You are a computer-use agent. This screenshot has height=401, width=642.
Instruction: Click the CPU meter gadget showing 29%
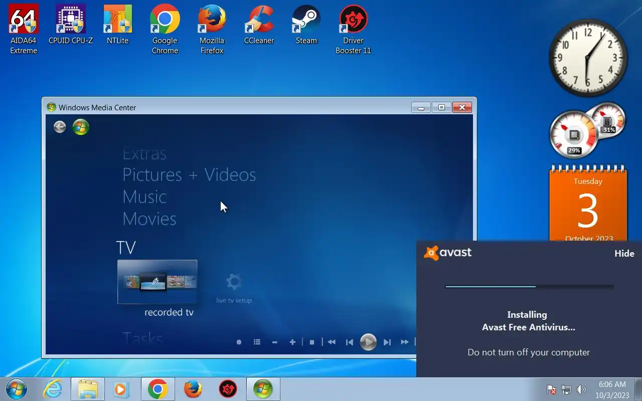(x=574, y=135)
